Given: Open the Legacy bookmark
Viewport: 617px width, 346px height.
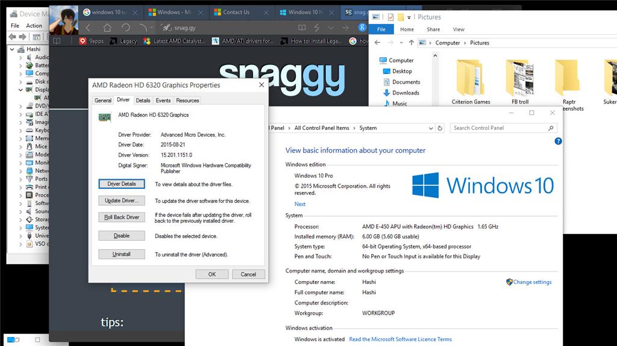Looking at the screenshot, I should click(124, 41).
